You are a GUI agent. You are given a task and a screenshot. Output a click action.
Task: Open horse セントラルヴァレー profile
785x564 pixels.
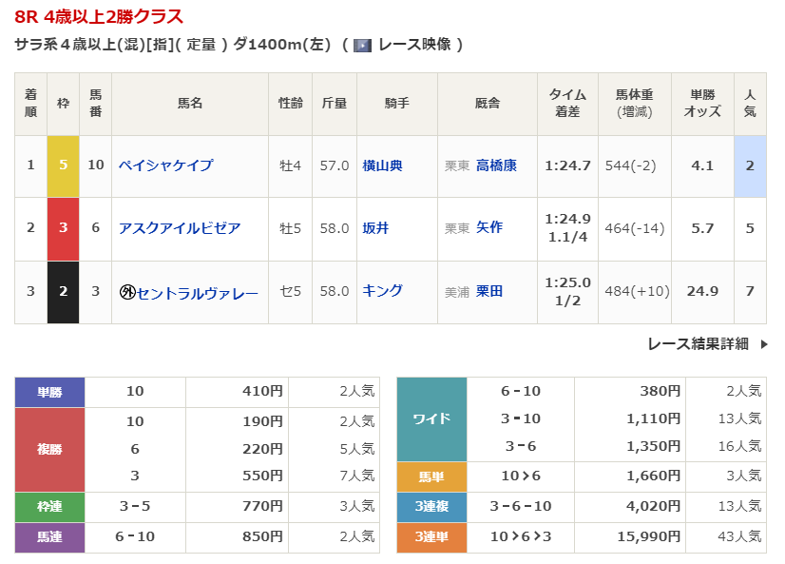point(198,292)
